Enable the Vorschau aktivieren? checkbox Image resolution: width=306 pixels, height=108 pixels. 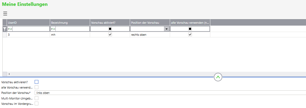pos(37,82)
